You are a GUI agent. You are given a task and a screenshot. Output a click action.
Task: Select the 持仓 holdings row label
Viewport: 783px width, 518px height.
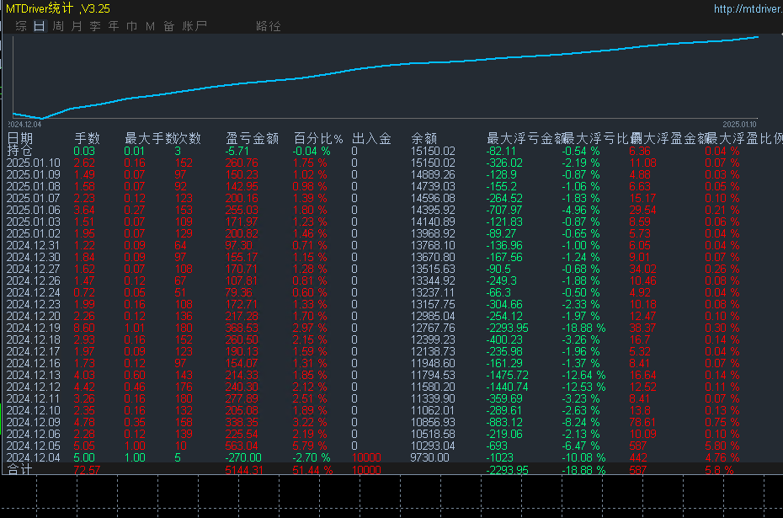(21, 151)
